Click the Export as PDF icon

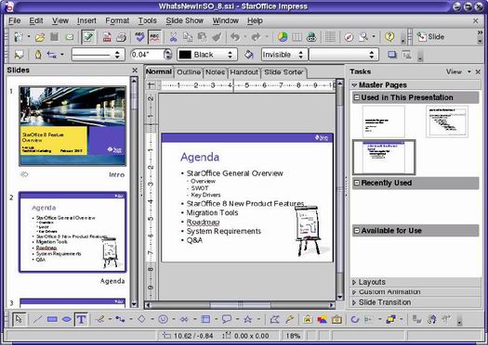point(107,37)
